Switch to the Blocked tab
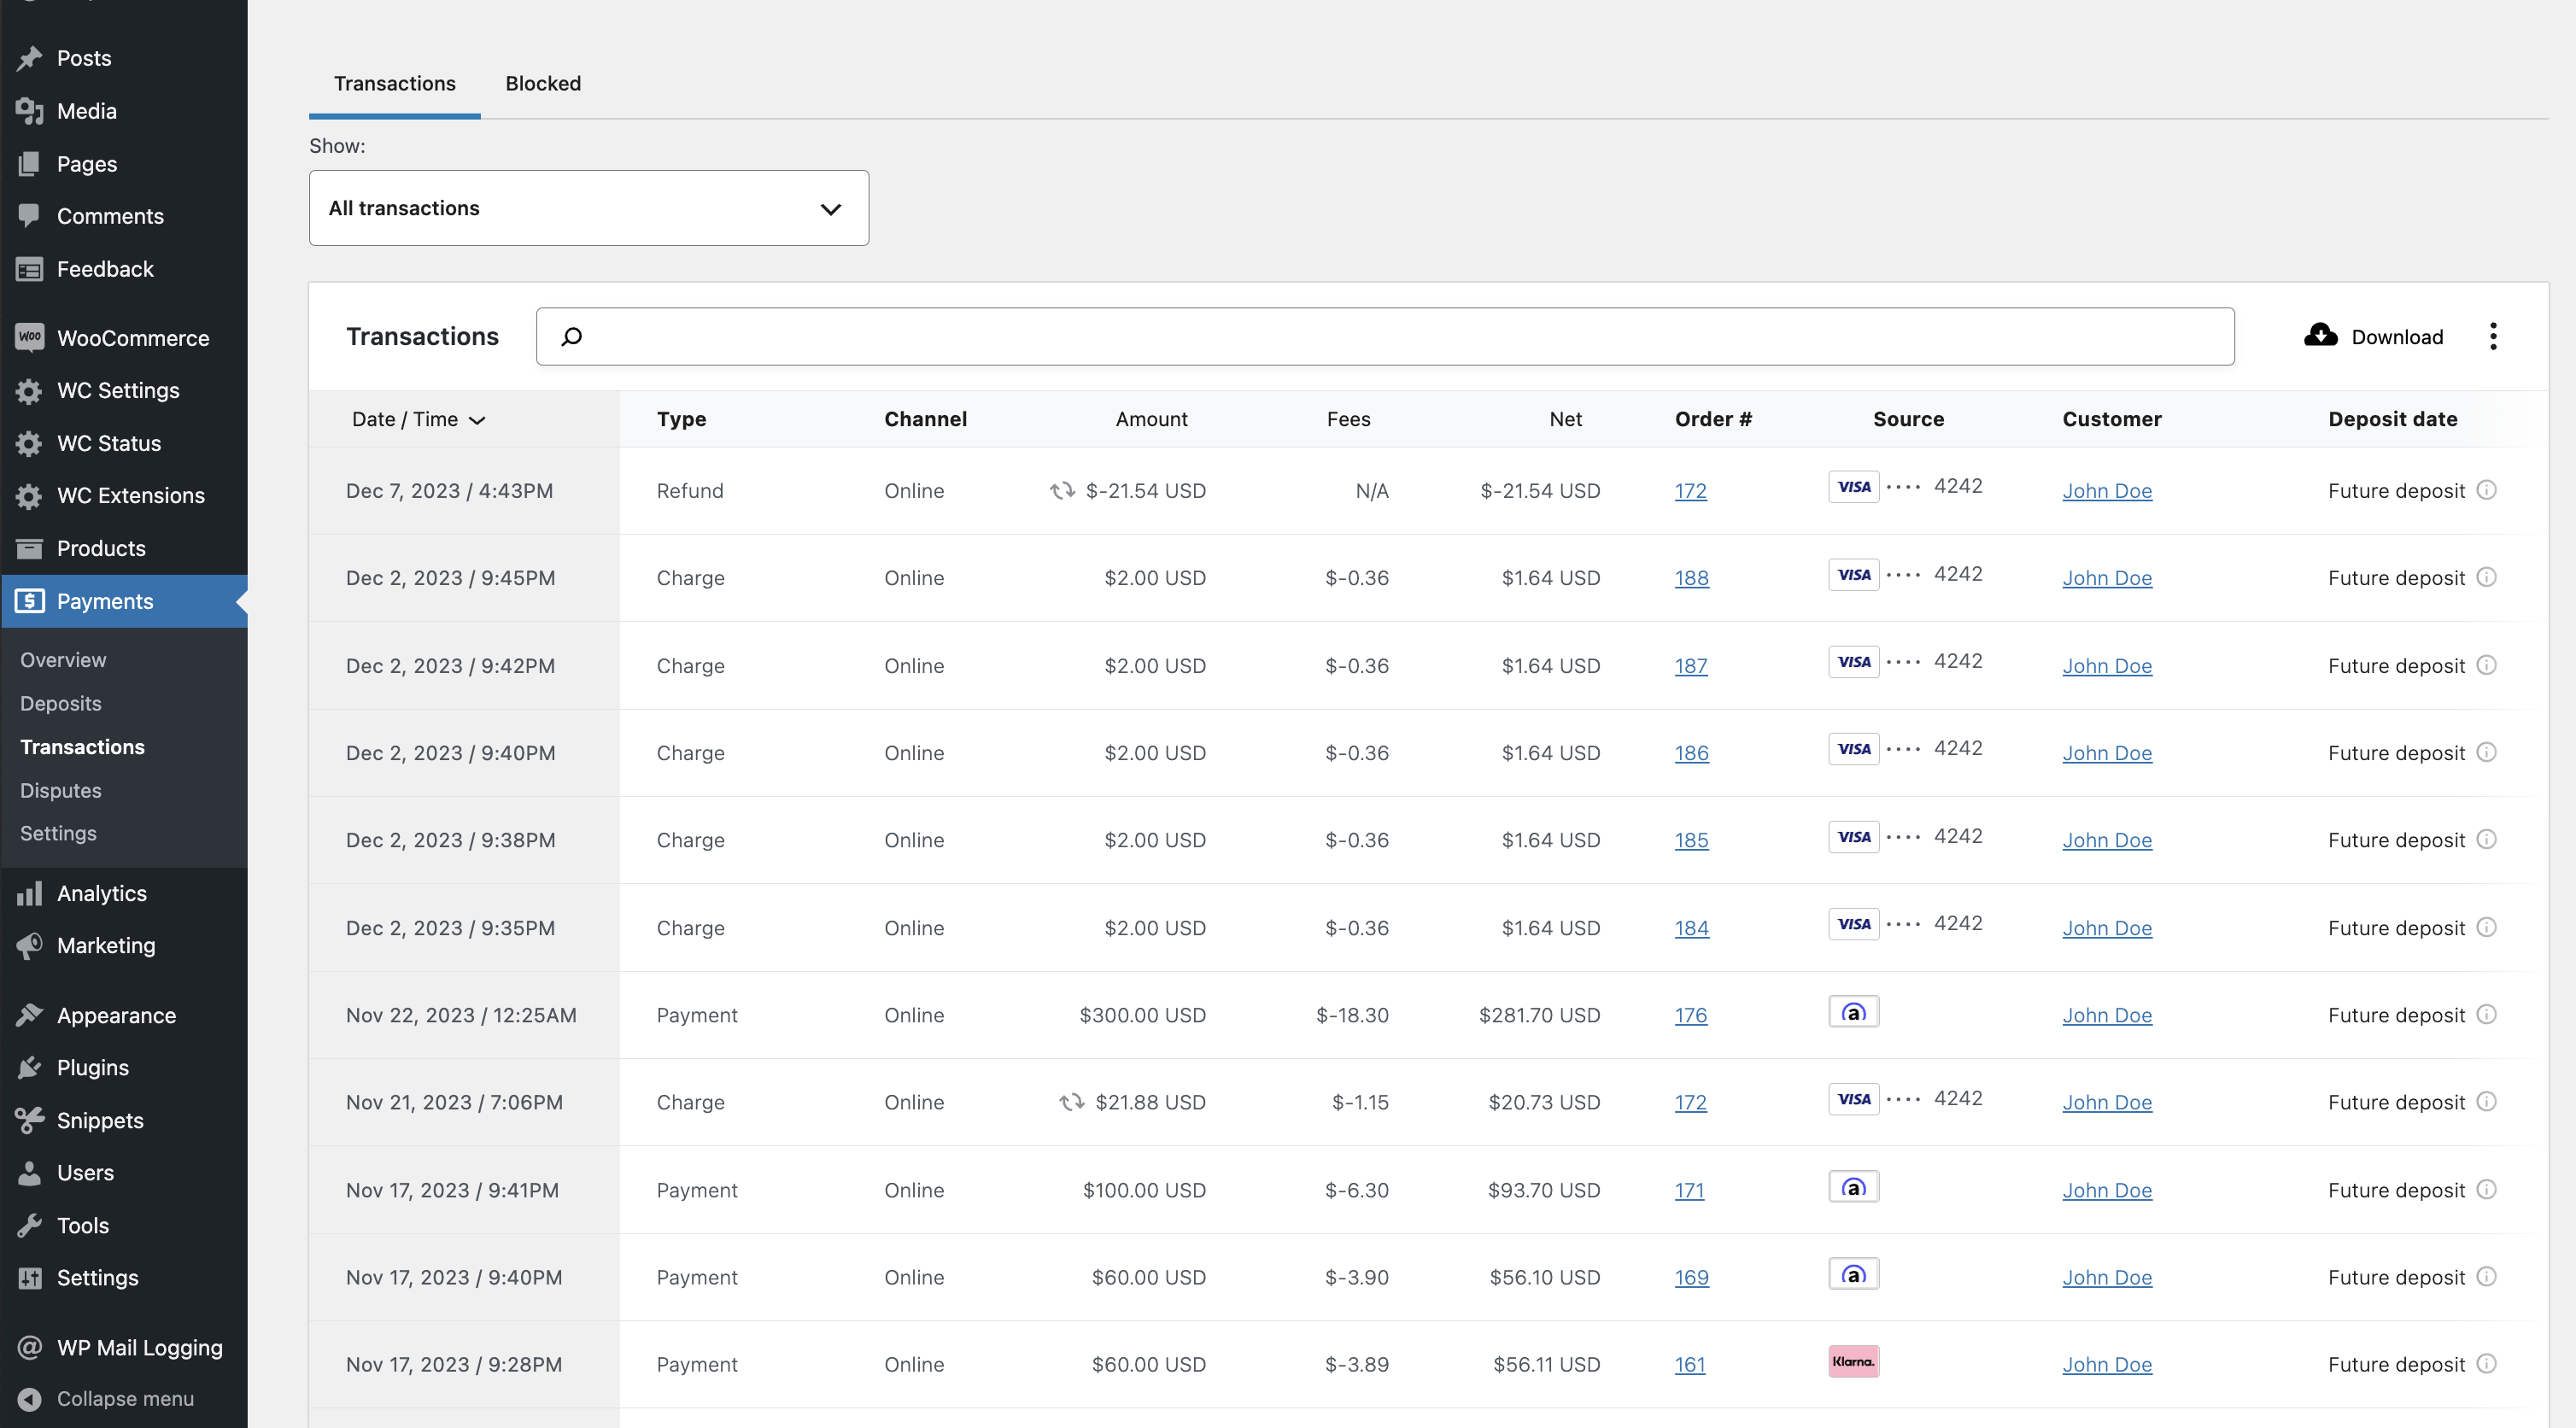Screen dimensions: 2576x1428 (543, 83)
